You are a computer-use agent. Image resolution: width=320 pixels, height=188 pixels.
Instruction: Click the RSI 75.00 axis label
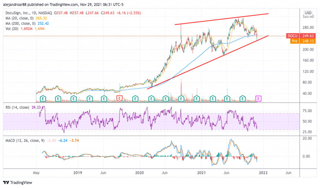[307, 111]
